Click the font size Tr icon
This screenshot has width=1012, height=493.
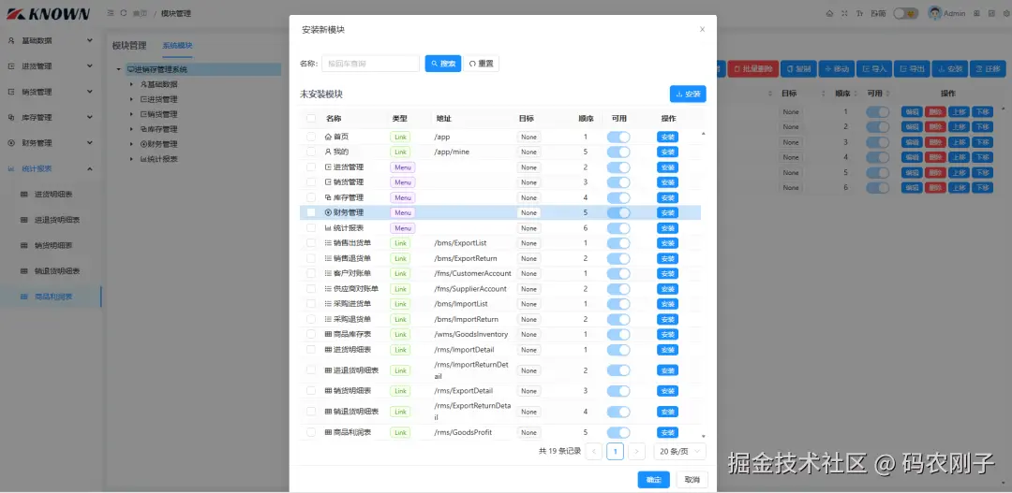tap(859, 13)
